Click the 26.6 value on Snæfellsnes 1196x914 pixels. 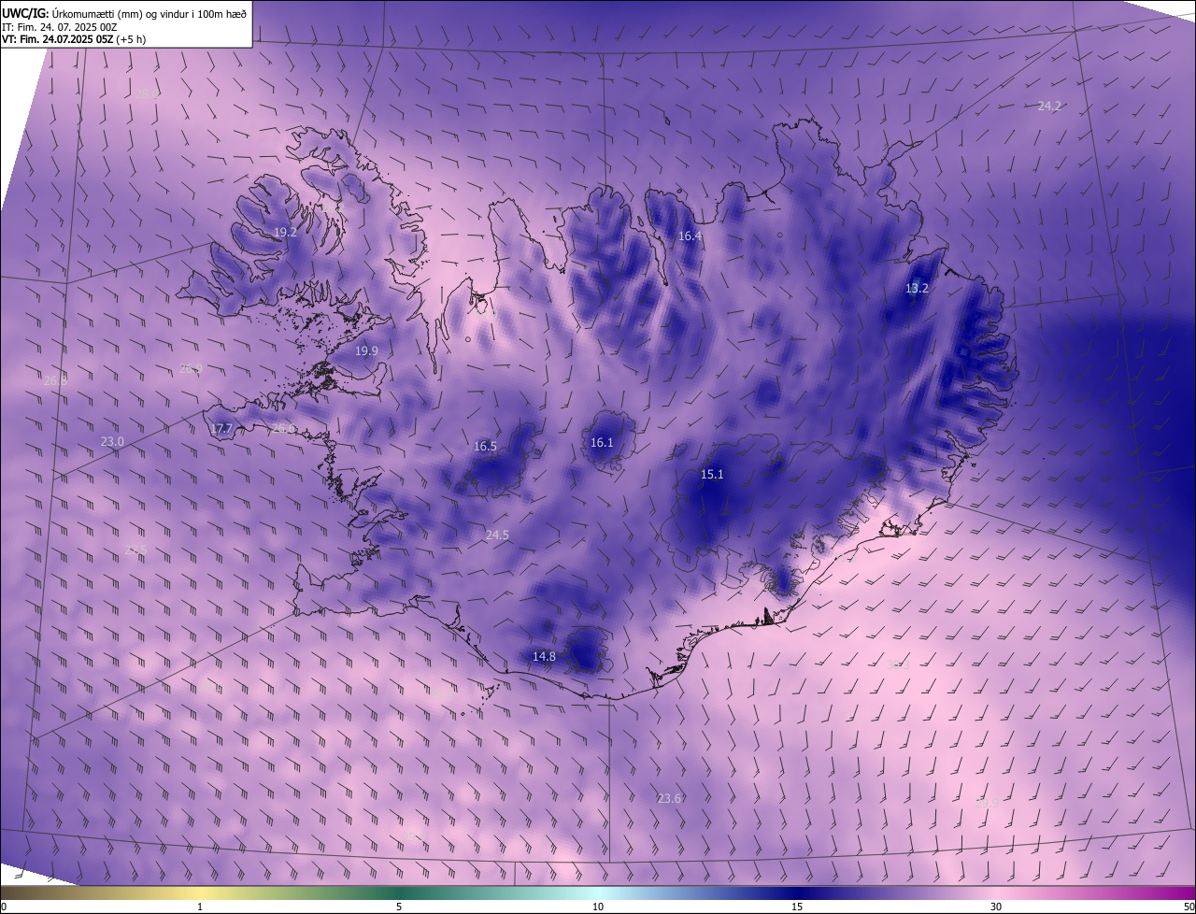coord(282,428)
